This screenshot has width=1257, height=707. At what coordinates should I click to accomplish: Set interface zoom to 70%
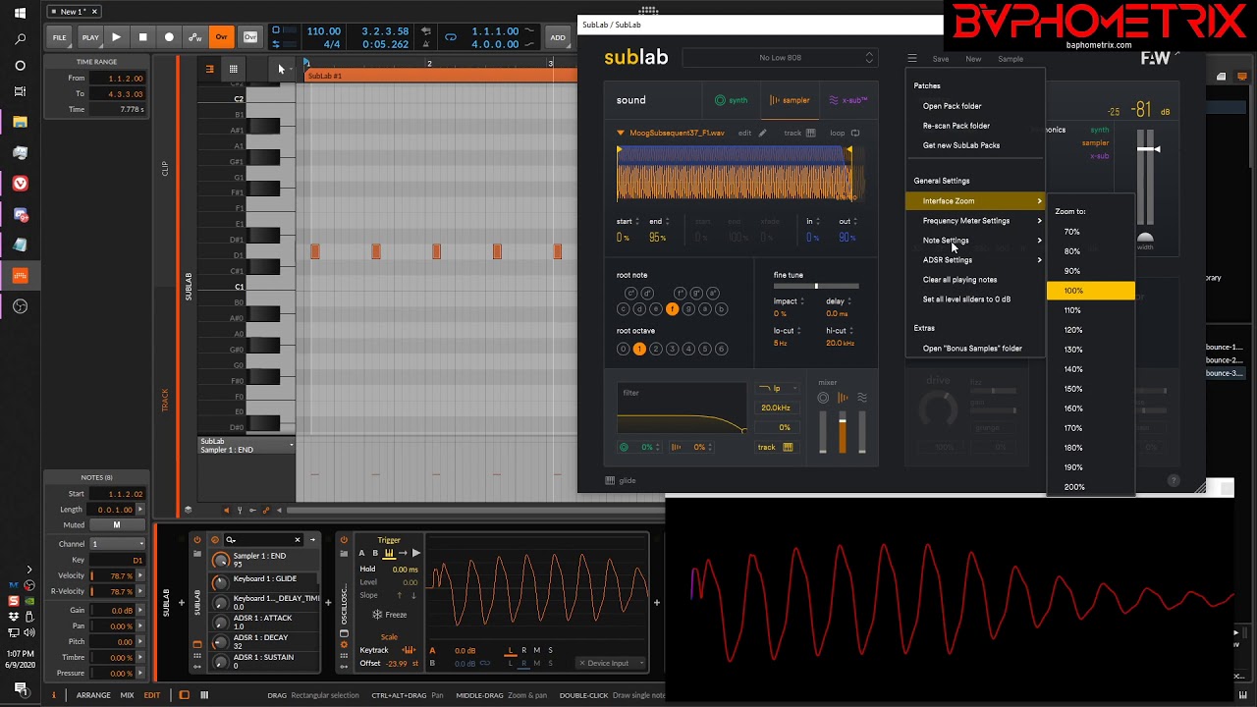pos(1091,232)
